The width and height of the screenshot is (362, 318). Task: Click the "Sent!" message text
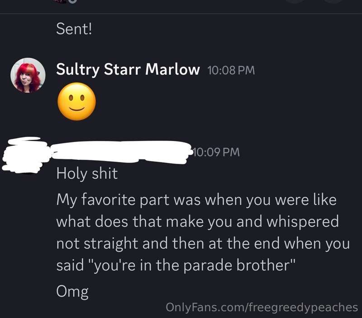click(74, 29)
